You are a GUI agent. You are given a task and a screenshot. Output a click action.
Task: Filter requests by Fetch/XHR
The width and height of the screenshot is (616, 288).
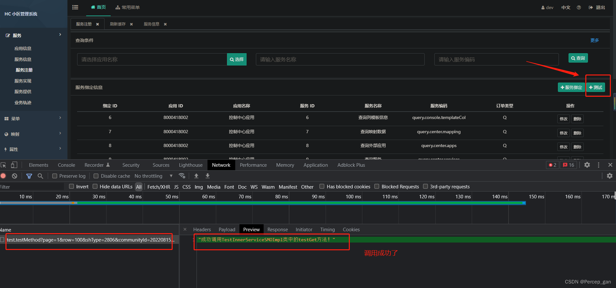[159, 187]
